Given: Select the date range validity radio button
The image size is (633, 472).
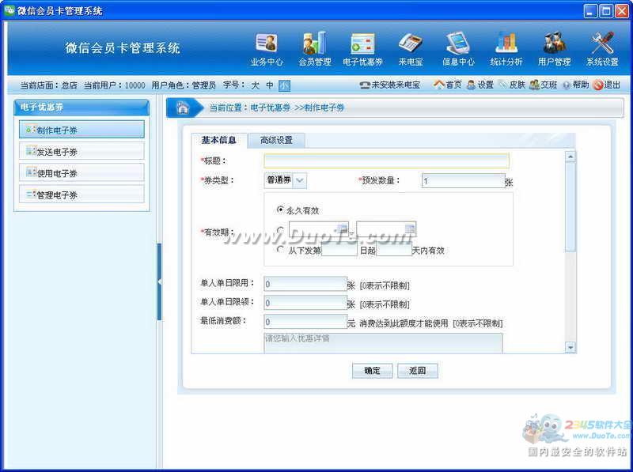Looking at the screenshot, I should click(280, 231).
